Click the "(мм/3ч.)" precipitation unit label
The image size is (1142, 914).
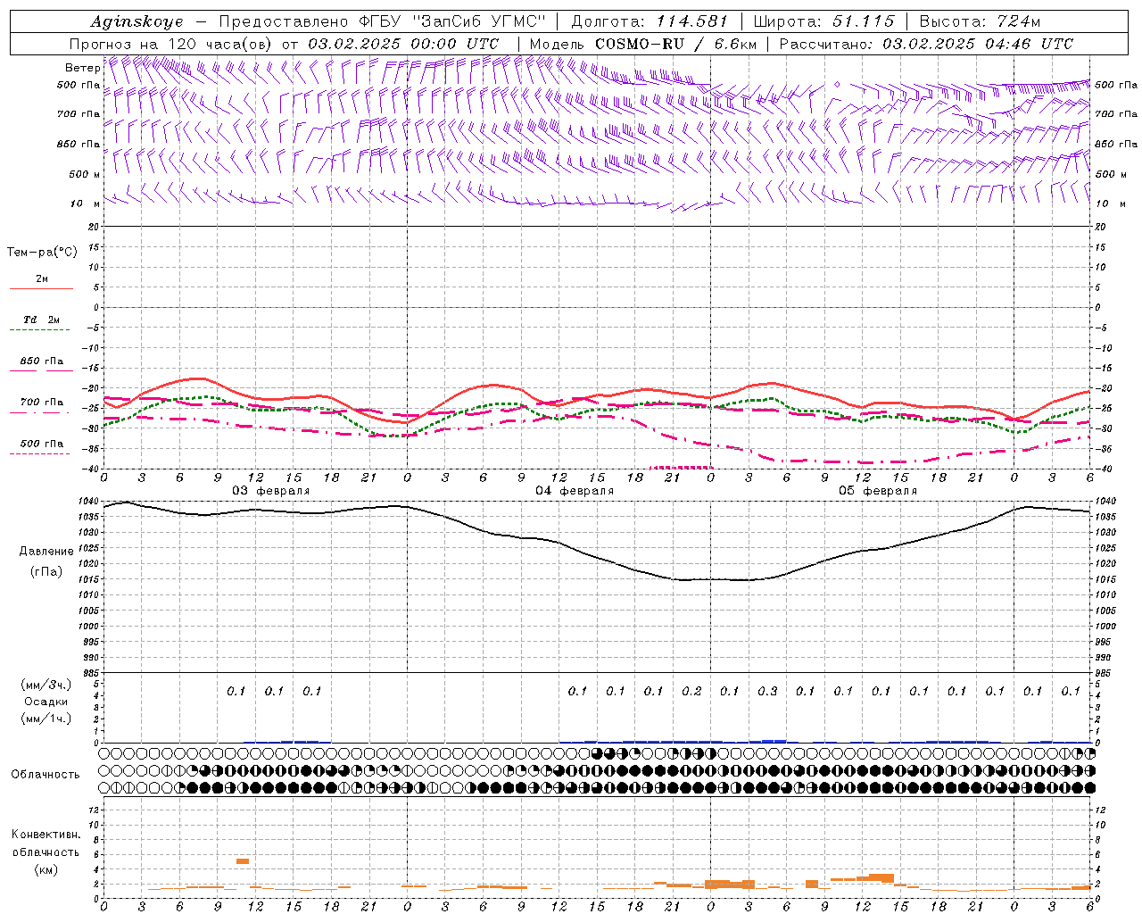coord(46,685)
